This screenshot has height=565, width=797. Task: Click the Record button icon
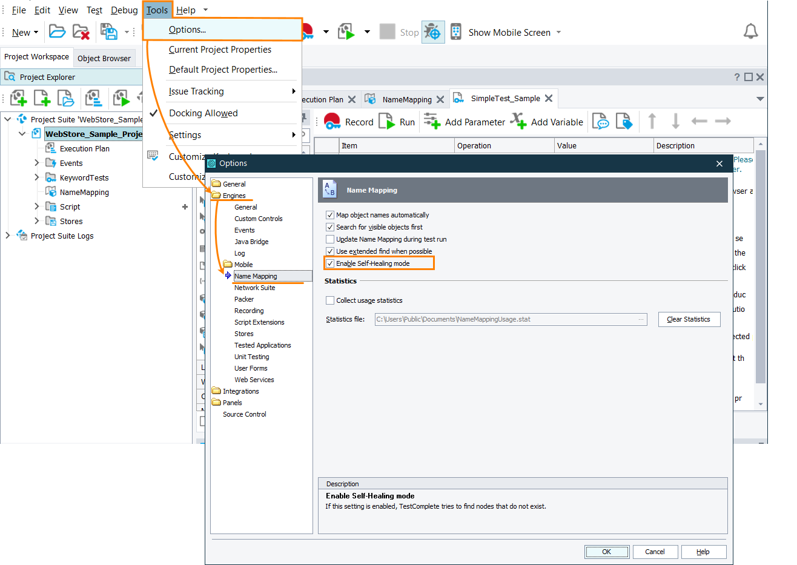(332, 122)
